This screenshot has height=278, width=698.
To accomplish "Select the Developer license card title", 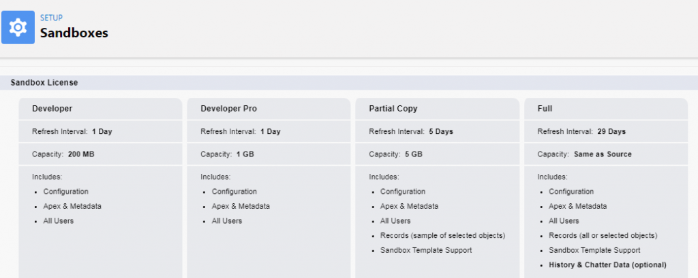I will click(52, 108).
